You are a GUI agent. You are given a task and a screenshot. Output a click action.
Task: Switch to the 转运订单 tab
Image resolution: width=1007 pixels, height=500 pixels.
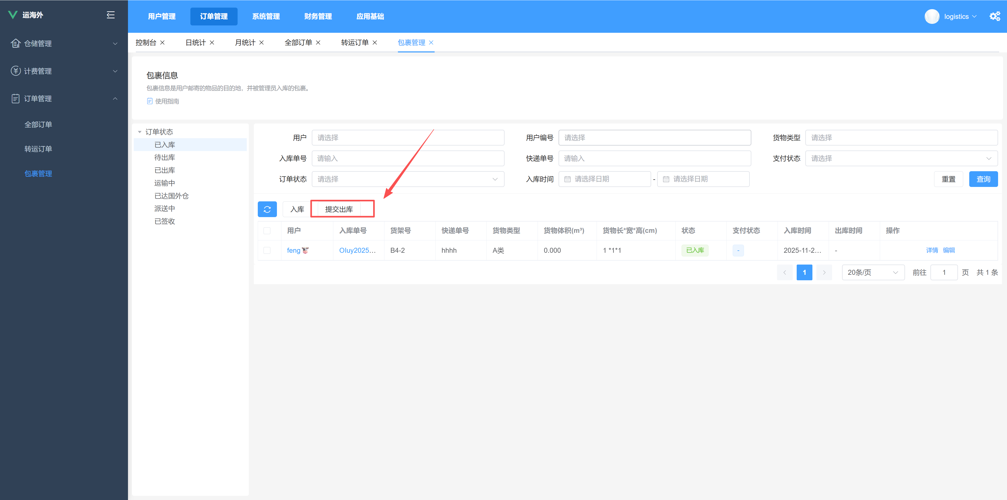click(354, 43)
